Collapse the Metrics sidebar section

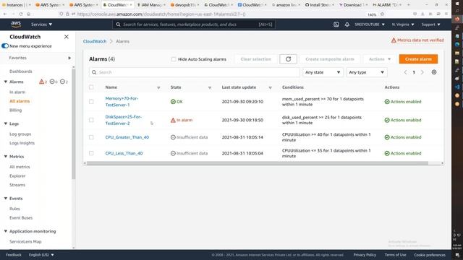tap(6, 157)
